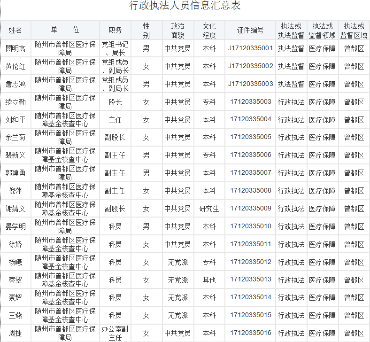Click certificate number J17120335001
Image resolution: width=370 pixels, height=342 pixels.
(250, 48)
